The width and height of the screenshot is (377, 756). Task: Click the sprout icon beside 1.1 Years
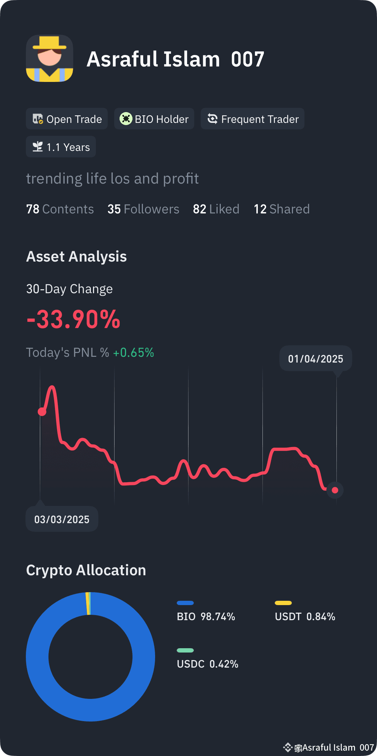[x=38, y=147]
